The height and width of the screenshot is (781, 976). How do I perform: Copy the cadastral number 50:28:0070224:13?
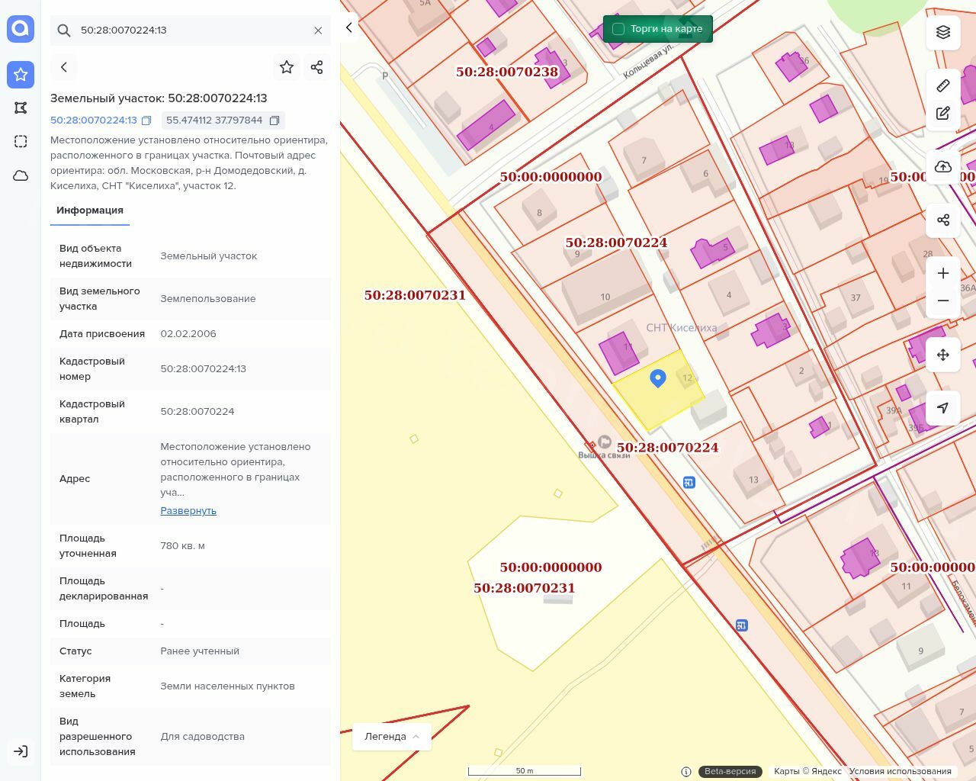[x=146, y=121]
